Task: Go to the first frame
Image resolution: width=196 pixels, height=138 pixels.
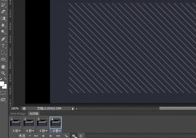Action: click(x=36, y=136)
